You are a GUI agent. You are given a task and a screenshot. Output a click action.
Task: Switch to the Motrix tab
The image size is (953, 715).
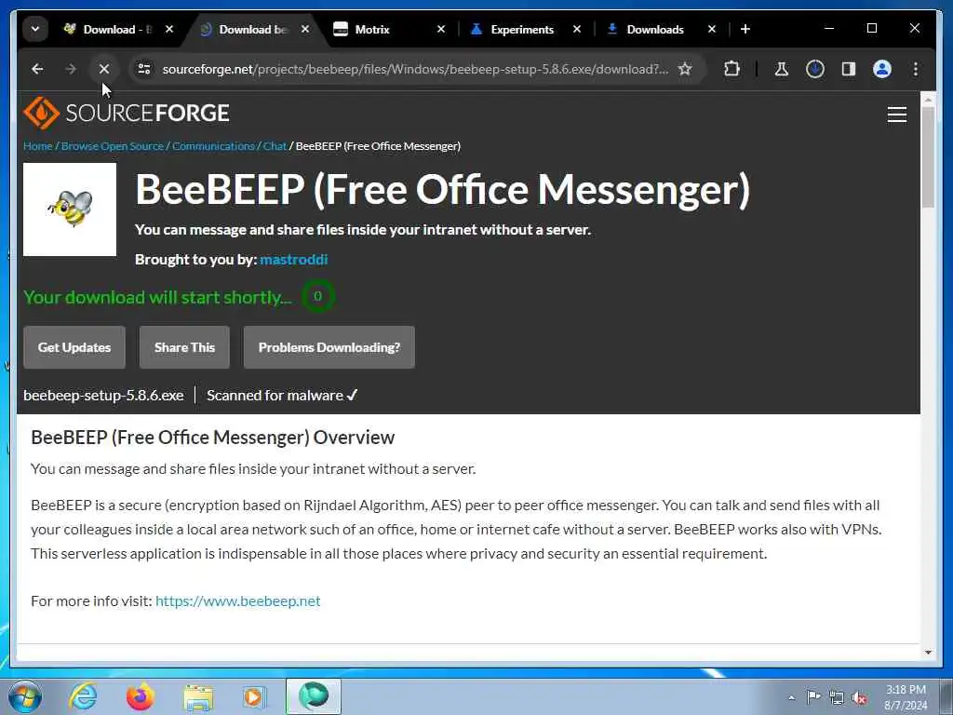coord(389,29)
